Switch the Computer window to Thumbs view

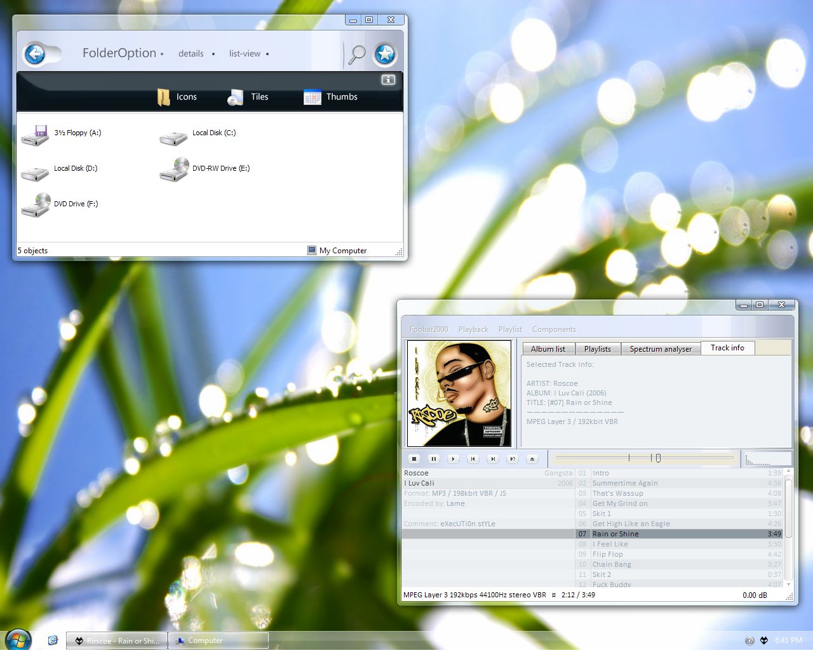click(331, 97)
